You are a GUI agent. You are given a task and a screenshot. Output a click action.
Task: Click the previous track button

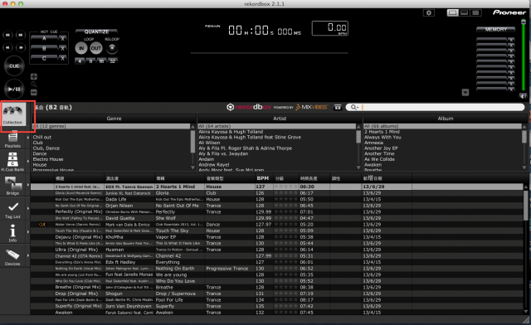click(7, 35)
